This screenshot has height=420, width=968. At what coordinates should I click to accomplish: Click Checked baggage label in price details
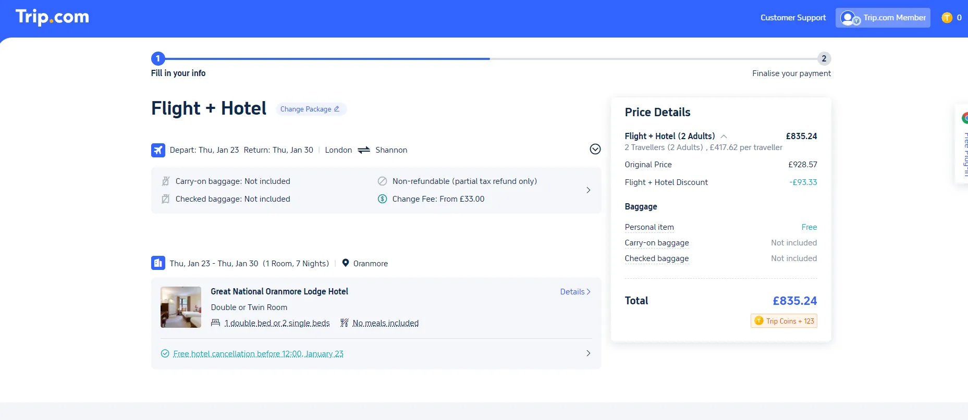point(657,258)
